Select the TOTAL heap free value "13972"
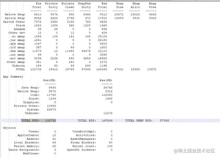The height and width of the screenshot is (158, 220). 152,69
